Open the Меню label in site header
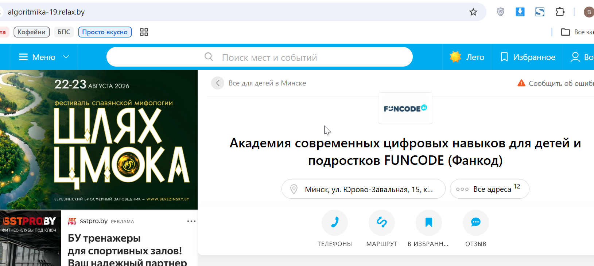The height and width of the screenshot is (266, 594). point(44,57)
